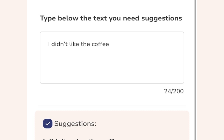Click the blue checkmark icon beside Suggestions
Image resolution: width=224 pixels, height=140 pixels.
48,123
